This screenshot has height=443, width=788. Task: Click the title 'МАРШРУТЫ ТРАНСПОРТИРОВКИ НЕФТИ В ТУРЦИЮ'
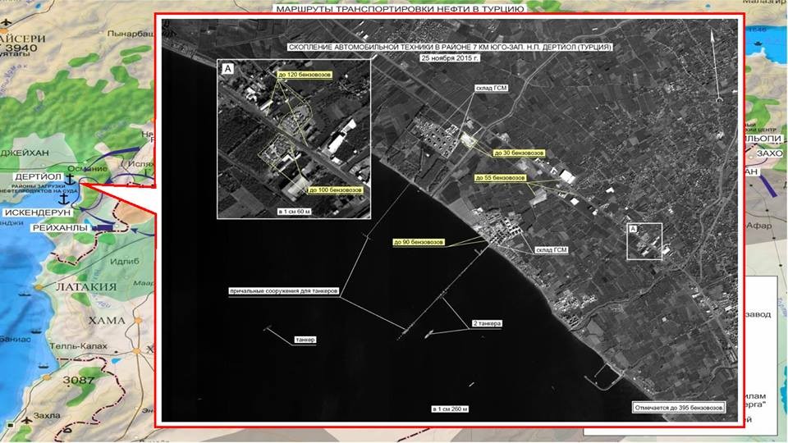click(386, 7)
